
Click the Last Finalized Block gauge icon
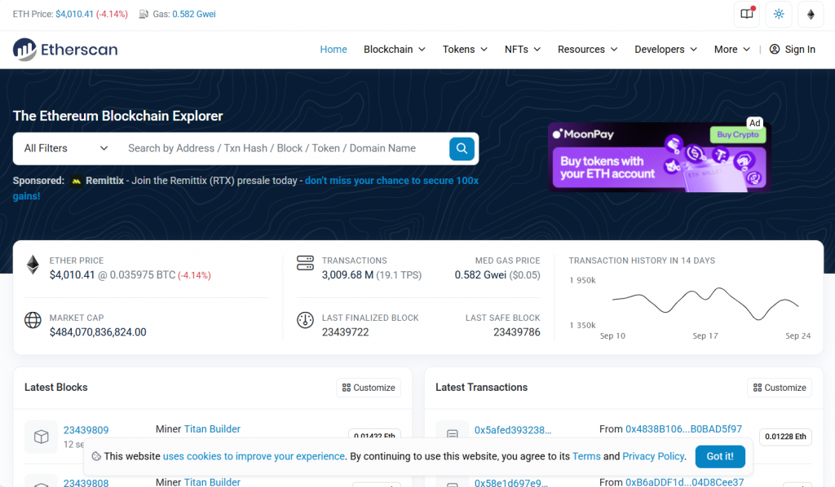[305, 320]
